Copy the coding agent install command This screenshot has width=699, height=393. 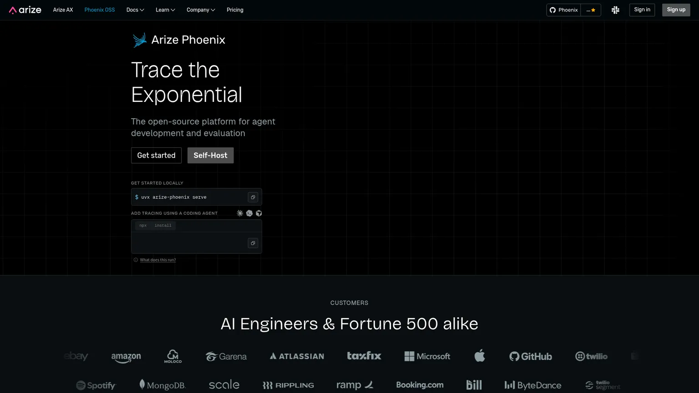[x=253, y=243]
